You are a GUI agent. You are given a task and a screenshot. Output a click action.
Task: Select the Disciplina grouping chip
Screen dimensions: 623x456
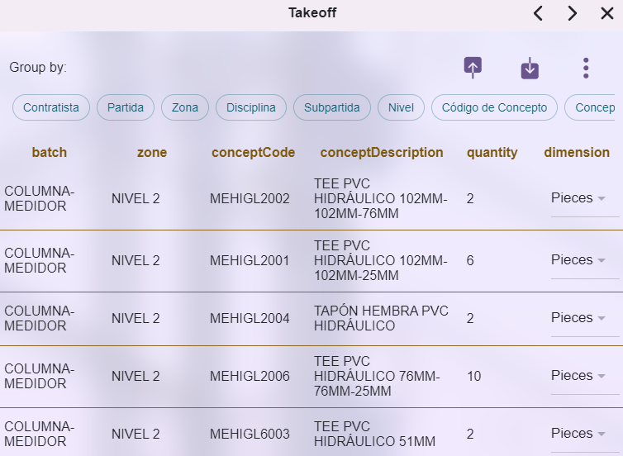[251, 107]
